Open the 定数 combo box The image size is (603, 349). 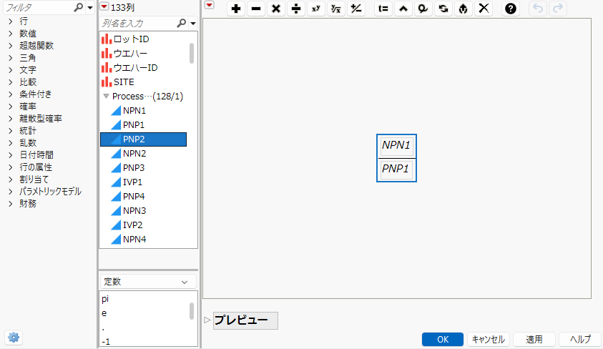[148, 282]
